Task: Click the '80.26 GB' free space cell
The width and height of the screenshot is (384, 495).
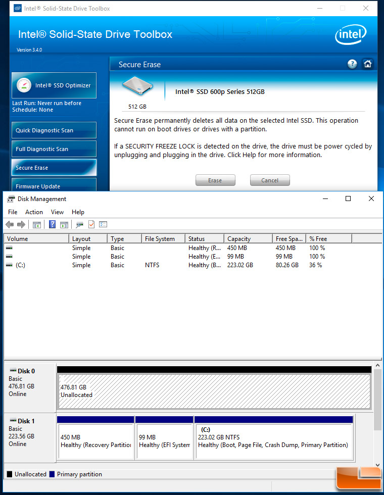Action: 287,265
